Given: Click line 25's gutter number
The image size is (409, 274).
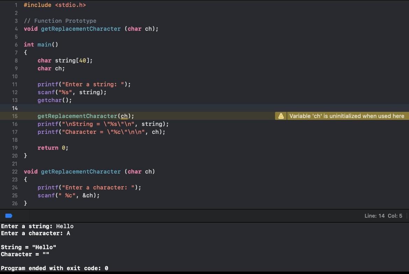Looking at the screenshot, I should [x=15, y=195].
